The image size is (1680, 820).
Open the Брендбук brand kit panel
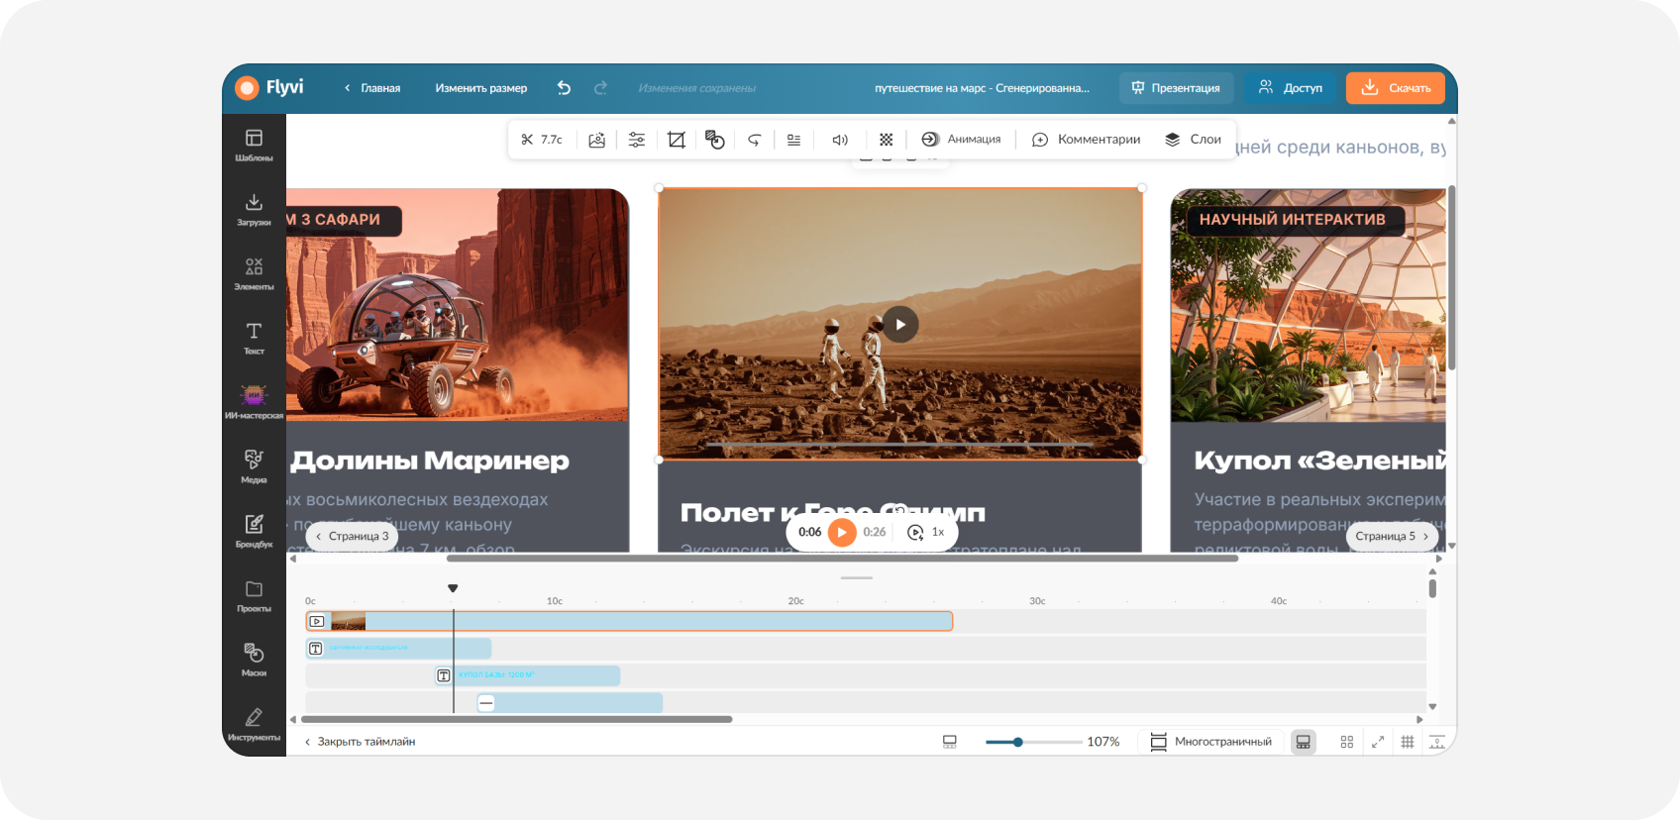(x=254, y=532)
